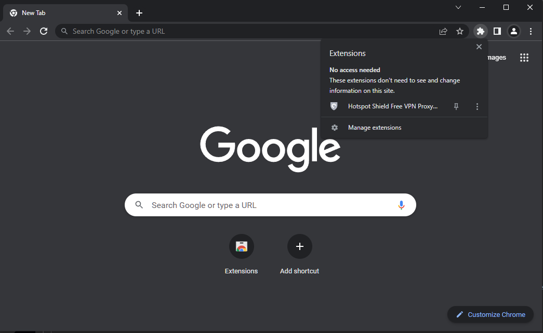Open more actions for Hotspot Shield
This screenshot has width=543, height=333.
coord(477,106)
